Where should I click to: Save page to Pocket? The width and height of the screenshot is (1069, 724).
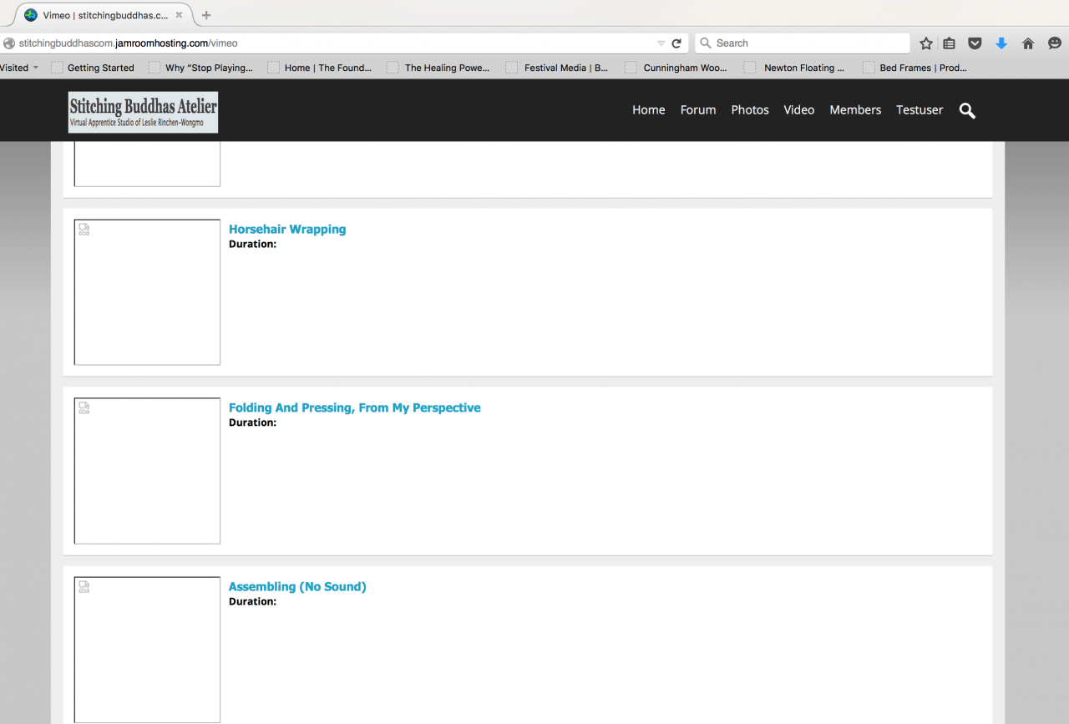pos(975,43)
